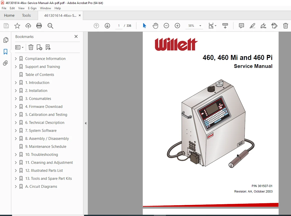Image resolution: width=291 pixels, height=216 pixels.
Task: Expand the 2. Installation bookmark
Action: (16, 91)
